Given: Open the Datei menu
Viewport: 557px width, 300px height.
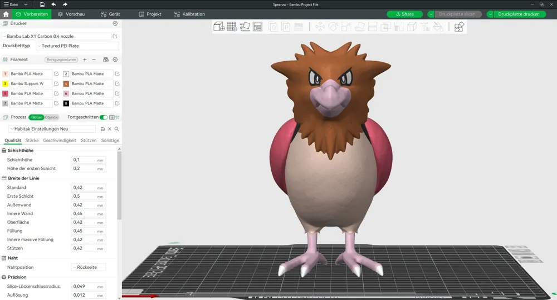Looking at the screenshot, I should click(x=11, y=4).
